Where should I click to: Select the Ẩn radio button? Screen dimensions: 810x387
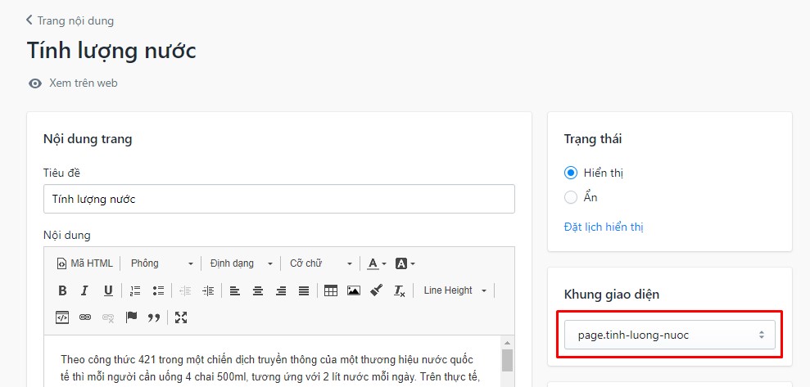click(x=570, y=197)
